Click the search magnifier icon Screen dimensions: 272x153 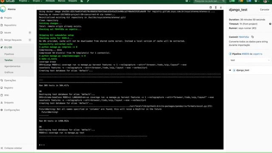click(x=224, y=1)
